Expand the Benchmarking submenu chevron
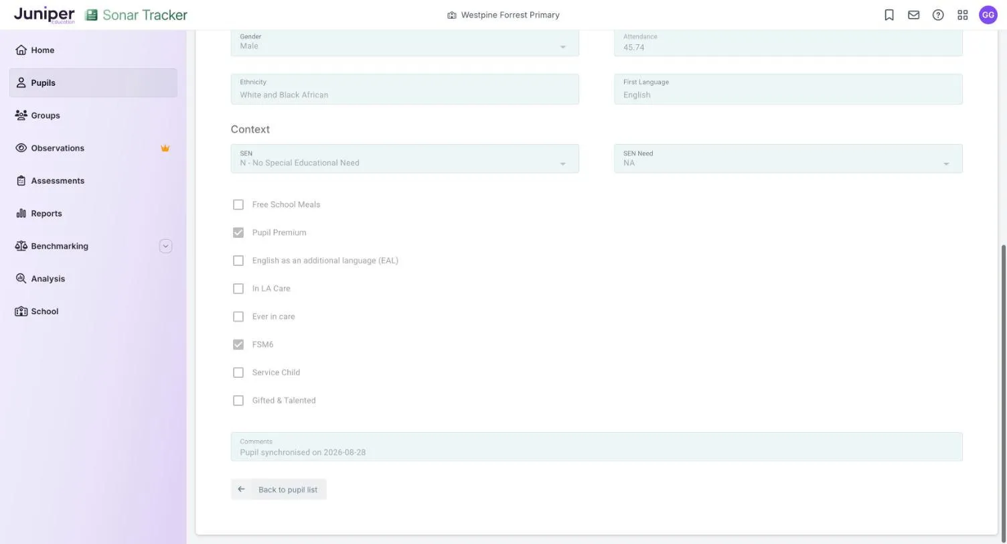Screen dimensions: 1007x544 coord(165,246)
